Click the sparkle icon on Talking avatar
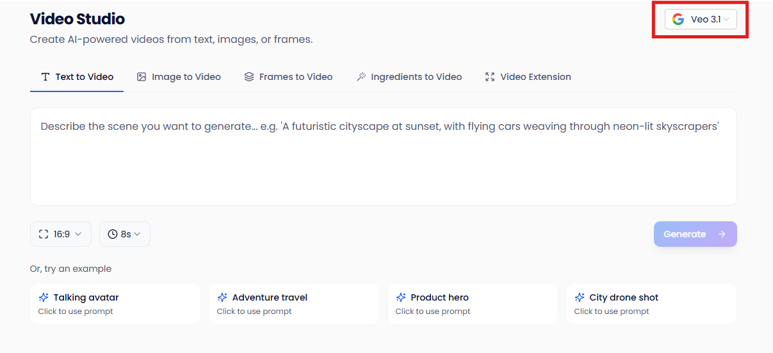Viewport: 773px width, 353px height. coord(44,297)
